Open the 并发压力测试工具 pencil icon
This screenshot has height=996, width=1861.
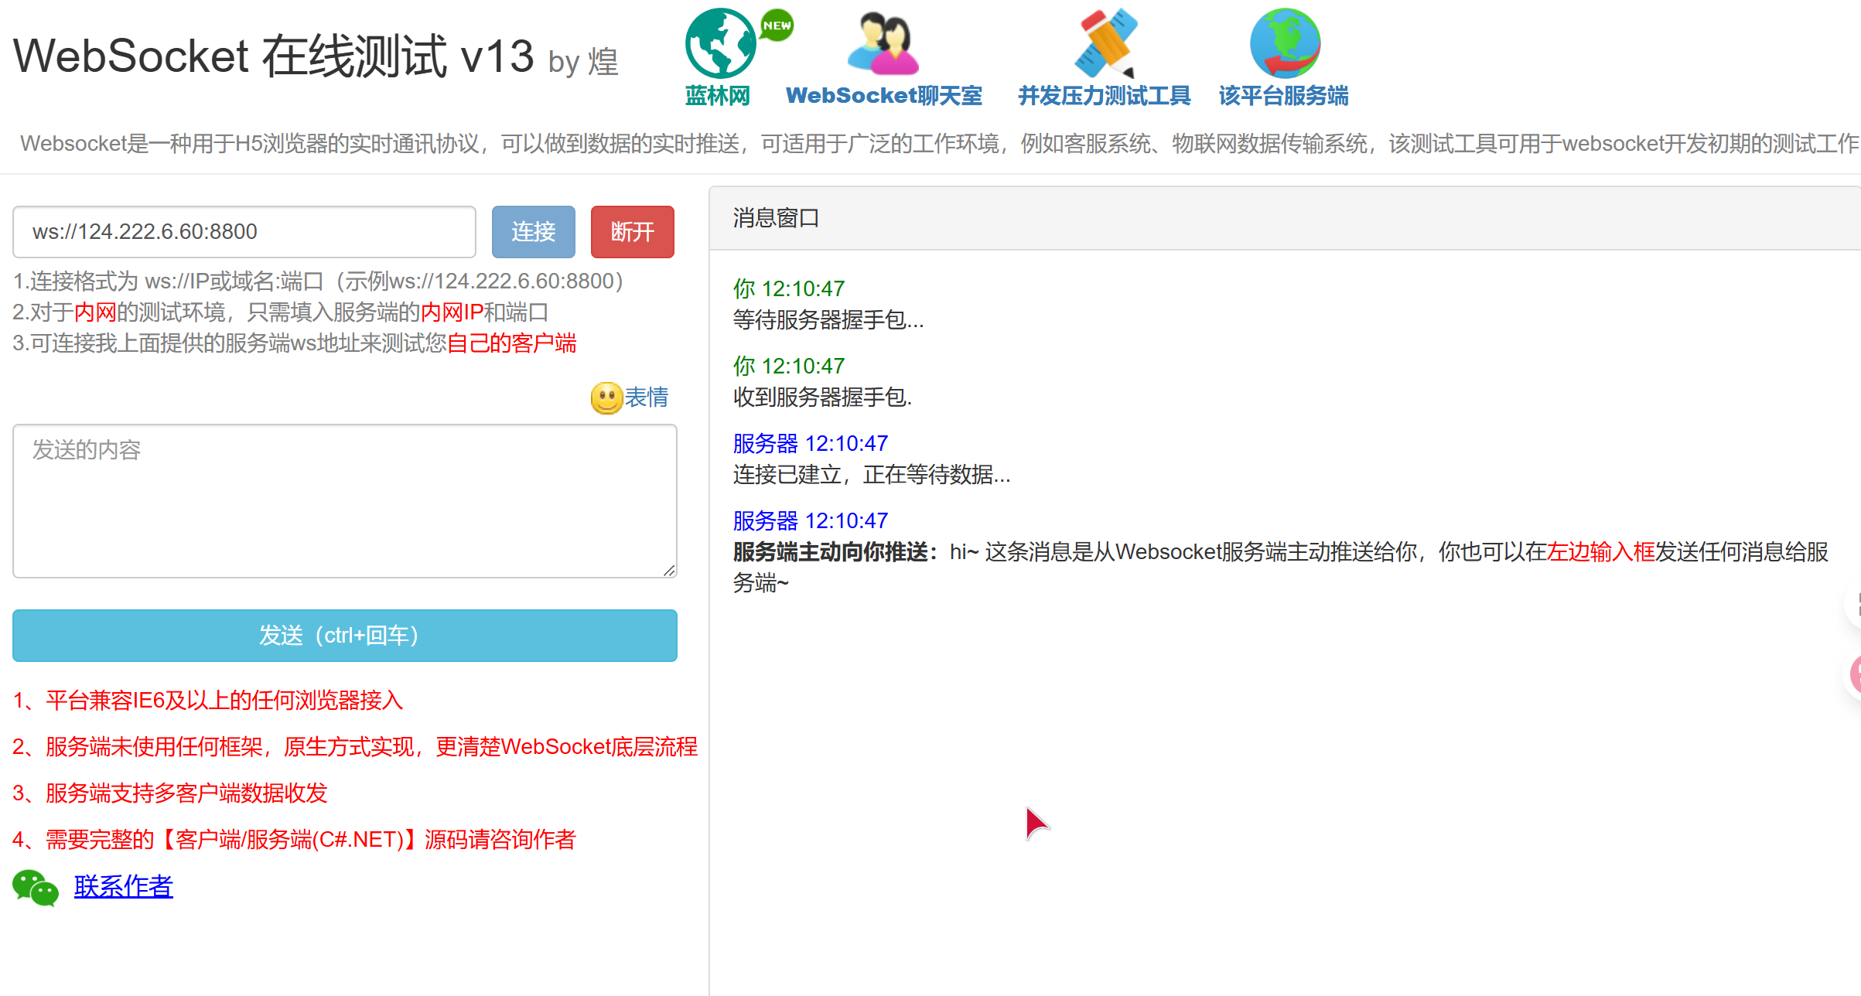click(x=1105, y=45)
